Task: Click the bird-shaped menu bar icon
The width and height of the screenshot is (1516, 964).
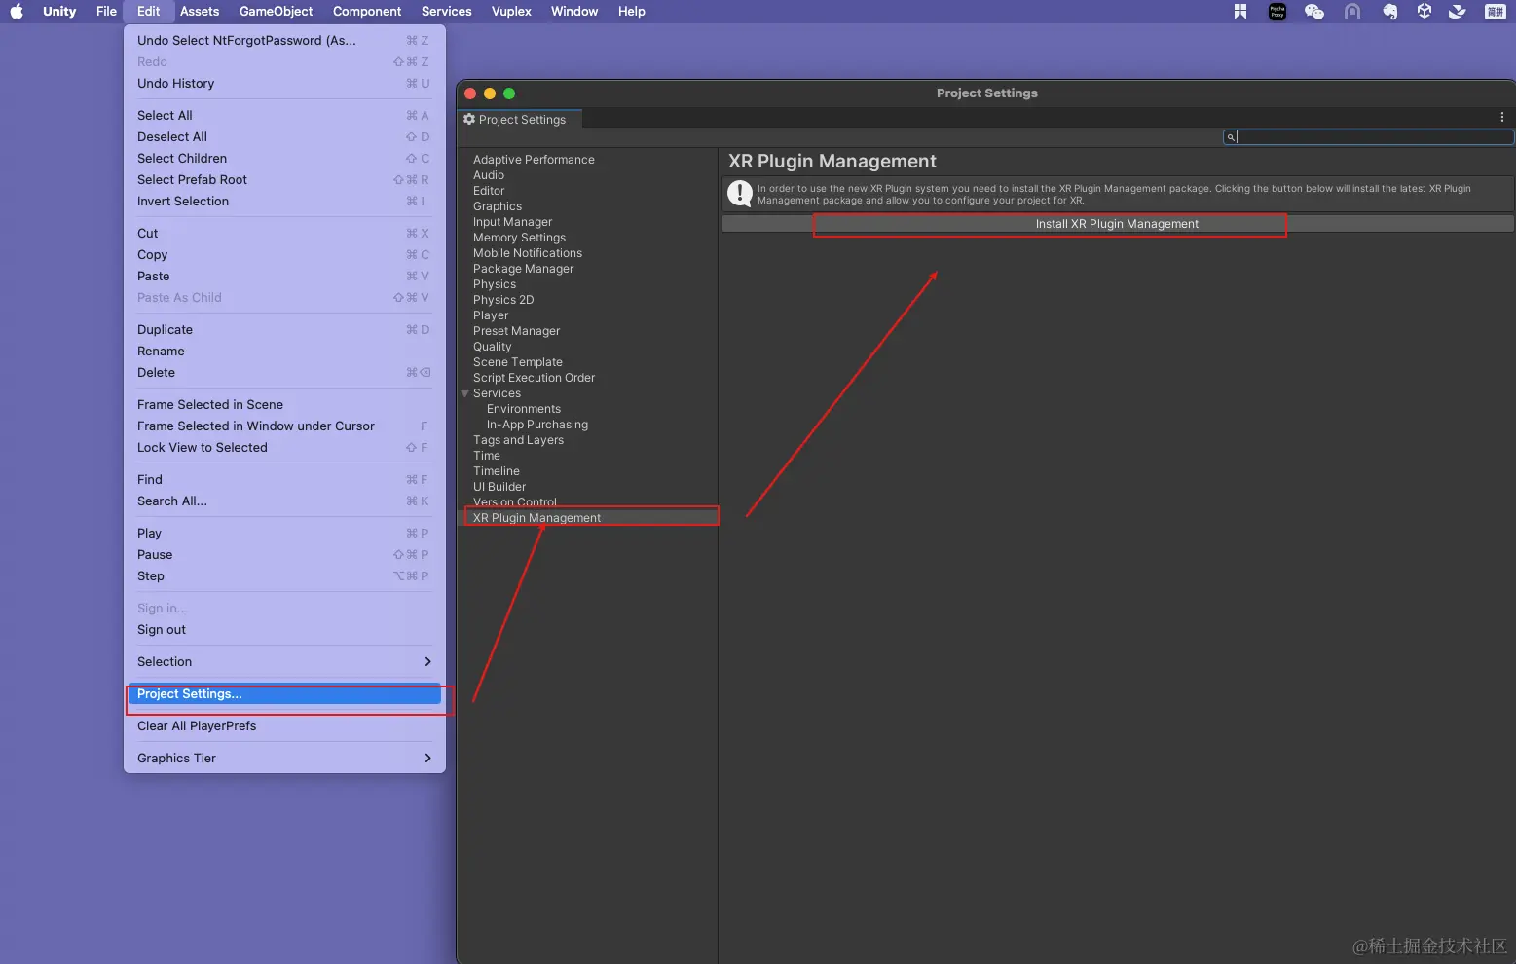Action: pyautogui.click(x=1458, y=12)
